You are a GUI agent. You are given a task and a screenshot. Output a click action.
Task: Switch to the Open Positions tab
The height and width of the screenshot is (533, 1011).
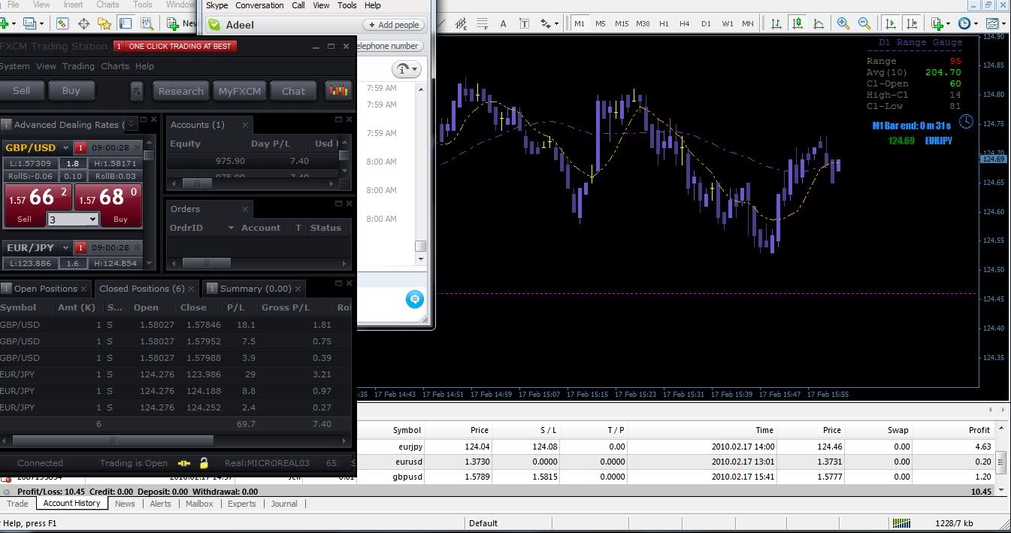[45, 289]
